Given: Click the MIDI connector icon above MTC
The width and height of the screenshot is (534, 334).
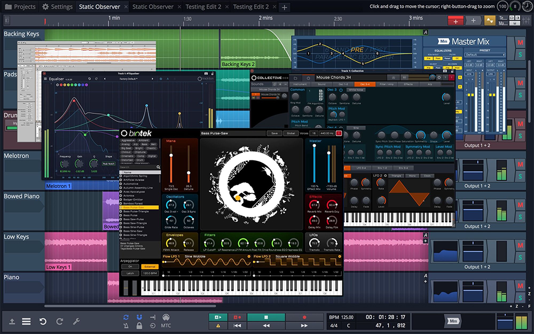Looking at the screenshot, I should click(166, 317).
